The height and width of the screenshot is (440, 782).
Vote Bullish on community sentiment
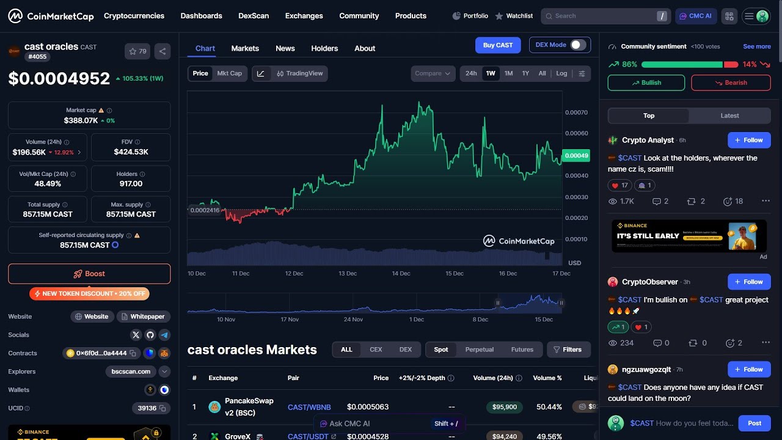click(x=646, y=82)
